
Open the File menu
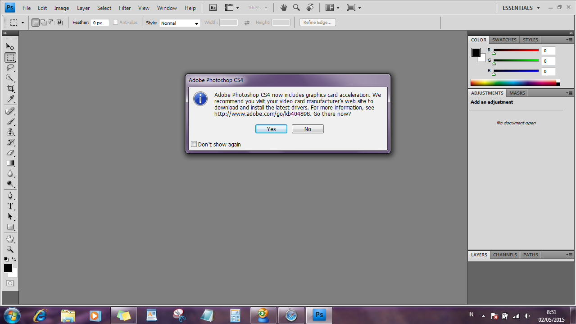coord(27,8)
